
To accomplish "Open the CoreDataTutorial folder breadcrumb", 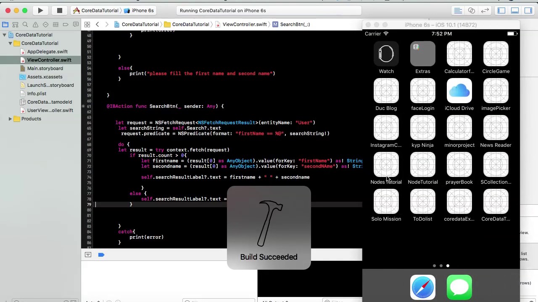I will click(187, 24).
